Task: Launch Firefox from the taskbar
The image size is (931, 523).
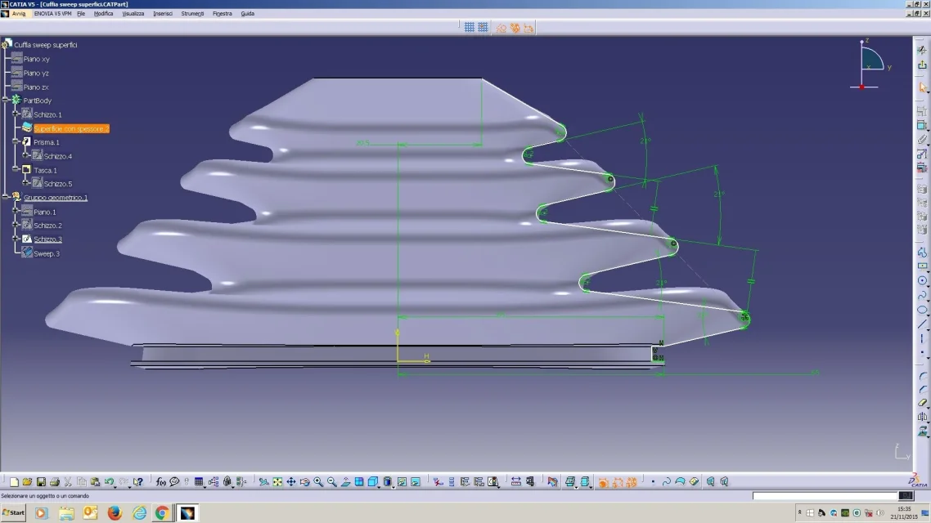Action: tap(115, 513)
